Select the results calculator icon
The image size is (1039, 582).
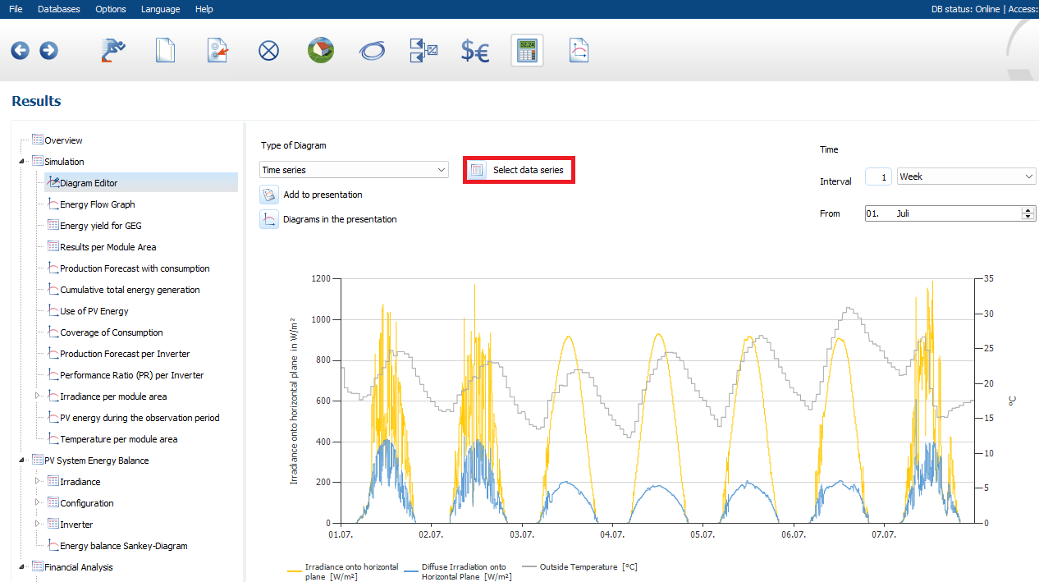pyautogui.click(x=526, y=51)
